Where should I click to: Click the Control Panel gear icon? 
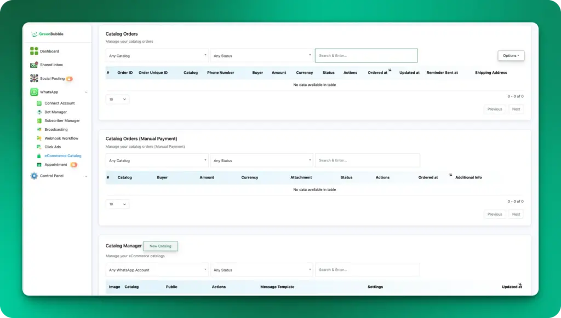tap(33, 176)
